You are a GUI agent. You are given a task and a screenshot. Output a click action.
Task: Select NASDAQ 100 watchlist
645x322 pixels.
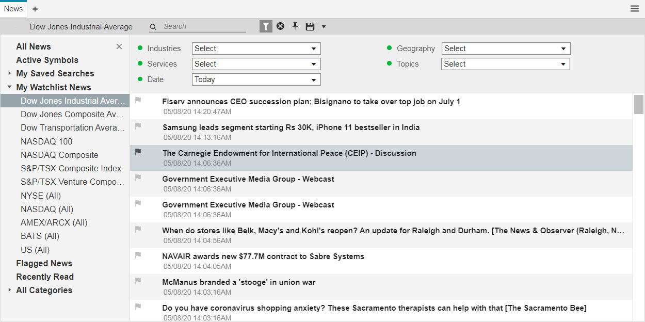(46, 141)
